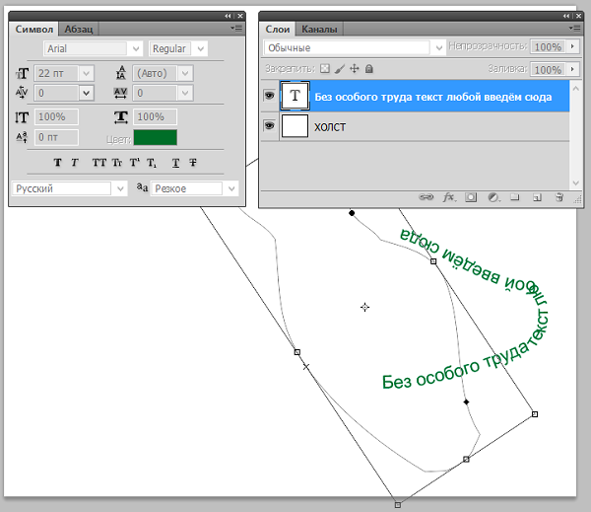Select the text layer thumbnail

click(295, 96)
